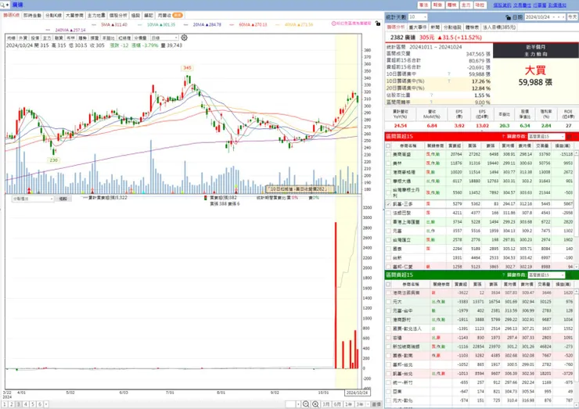
Task: Zoom in the chart with the plus magnifier
Action: point(315,404)
